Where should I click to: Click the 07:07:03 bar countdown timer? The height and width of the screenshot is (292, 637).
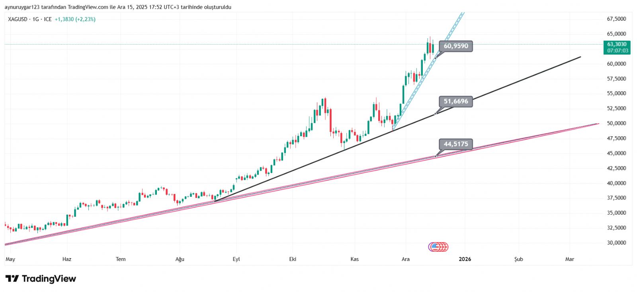pyautogui.click(x=617, y=51)
